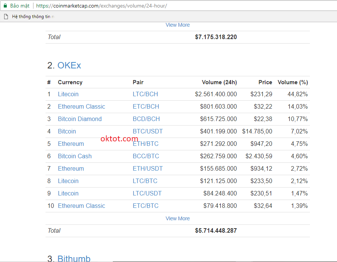Open the Bithumb exchange heading link
The width and height of the screenshot is (337, 262).
pyautogui.click(x=74, y=258)
